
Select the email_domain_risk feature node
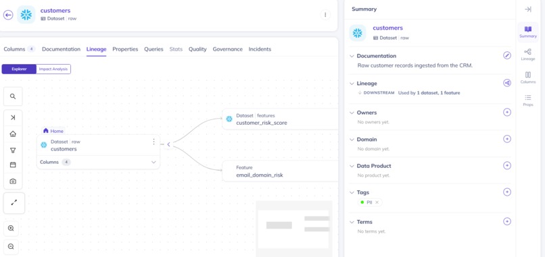pos(280,171)
